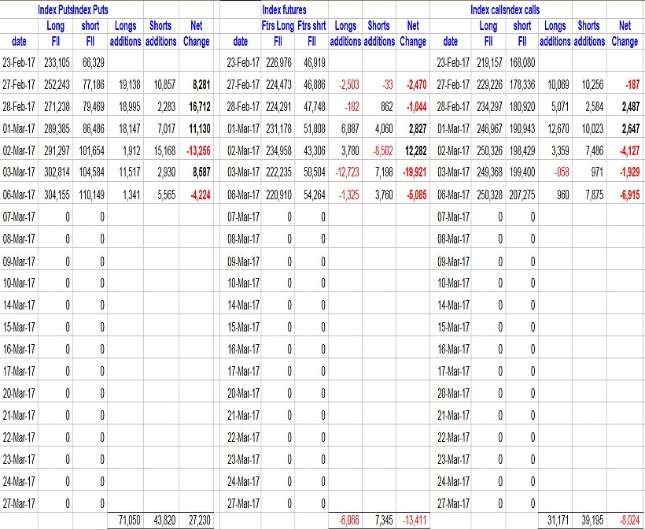Select the futures net total -13,411
Image resolution: width=645 pixels, height=530 pixels.
coord(412,521)
